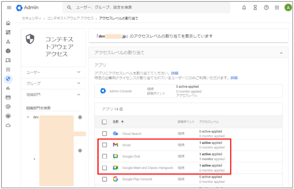The height and width of the screenshot is (189, 294).
Task: Open the Google apps grid launcher
Action: click(277, 8)
